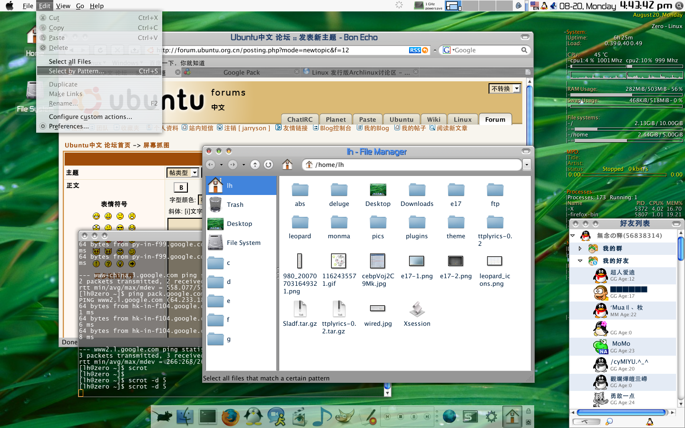Image resolution: width=685 pixels, height=428 pixels.
Task: Switch to the first workspace in pager
Action: (453, 6)
